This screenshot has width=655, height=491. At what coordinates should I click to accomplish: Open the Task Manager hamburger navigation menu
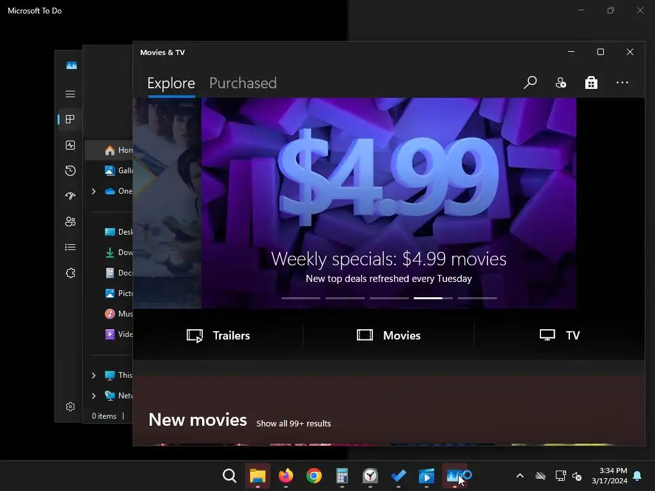[70, 93]
